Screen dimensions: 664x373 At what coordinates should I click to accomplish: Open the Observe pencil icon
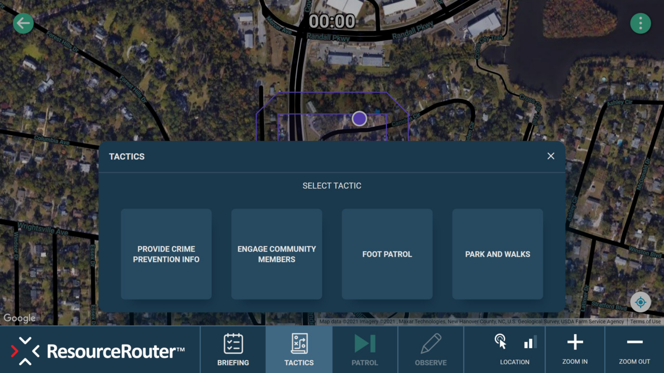click(x=431, y=344)
